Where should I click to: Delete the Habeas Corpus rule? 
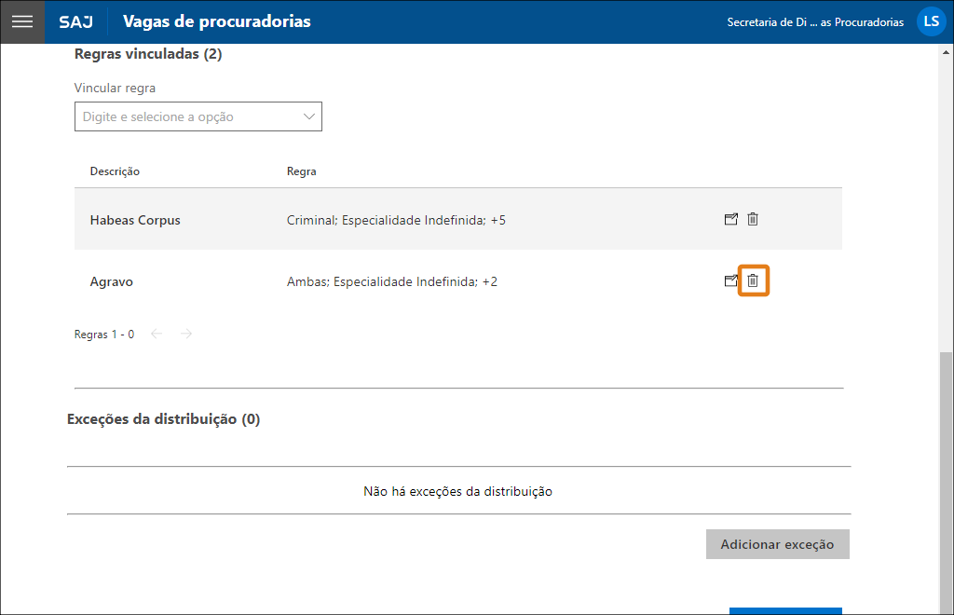click(753, 219)
